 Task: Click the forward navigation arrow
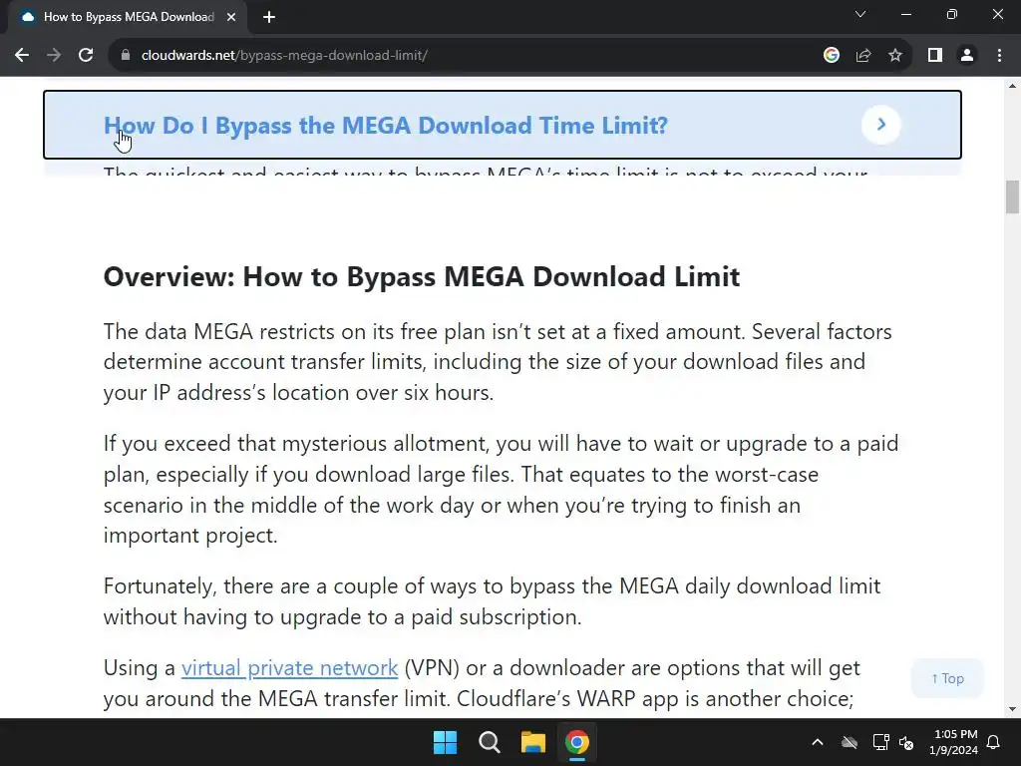[x=54, y=56]
